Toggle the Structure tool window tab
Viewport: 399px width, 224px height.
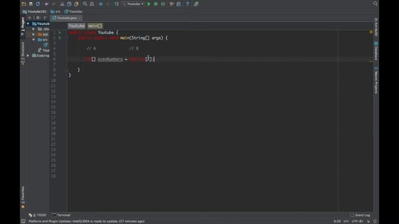pyautogui.click(x=22, y=54)
